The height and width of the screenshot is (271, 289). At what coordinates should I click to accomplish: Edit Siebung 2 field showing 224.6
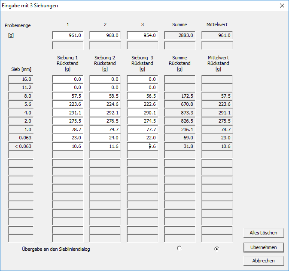(x=105, y=104)
